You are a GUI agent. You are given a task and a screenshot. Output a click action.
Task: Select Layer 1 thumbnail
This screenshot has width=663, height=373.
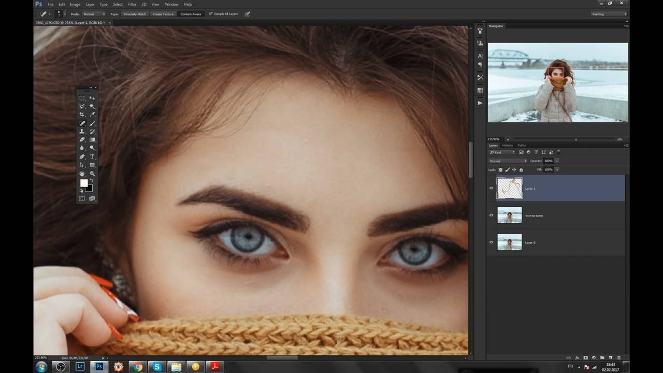[x=509, y=188]
